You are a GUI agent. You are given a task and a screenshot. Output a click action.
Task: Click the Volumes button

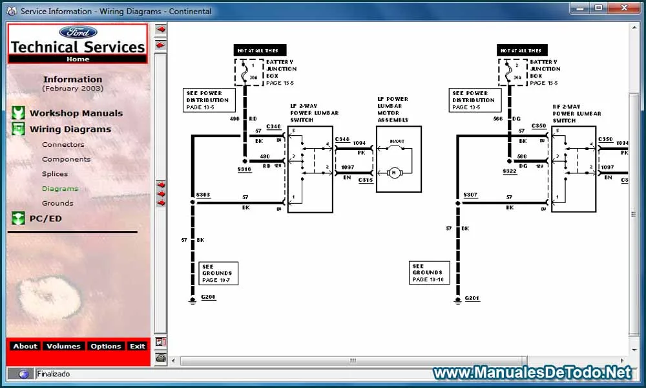(x=63, y=346)
